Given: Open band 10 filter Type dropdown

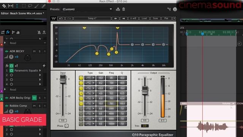Looking at the screenshot, I should [93, 124].
